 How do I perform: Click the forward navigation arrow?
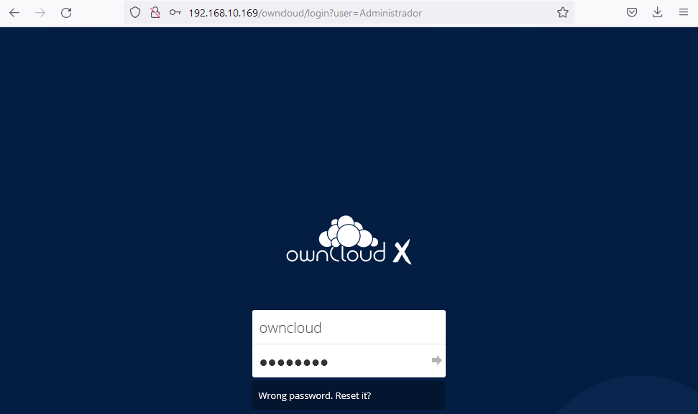(40, 13)
